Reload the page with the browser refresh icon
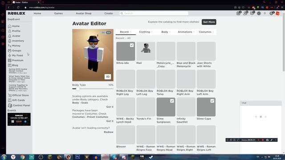 [18, 8]
